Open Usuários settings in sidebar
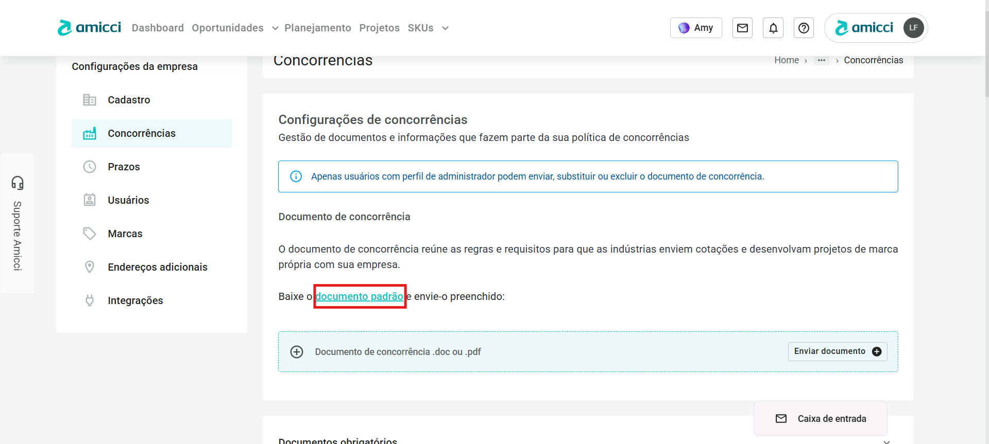This screenshot has height=444, width=989. pyautogui.click(x=128, y=200)
